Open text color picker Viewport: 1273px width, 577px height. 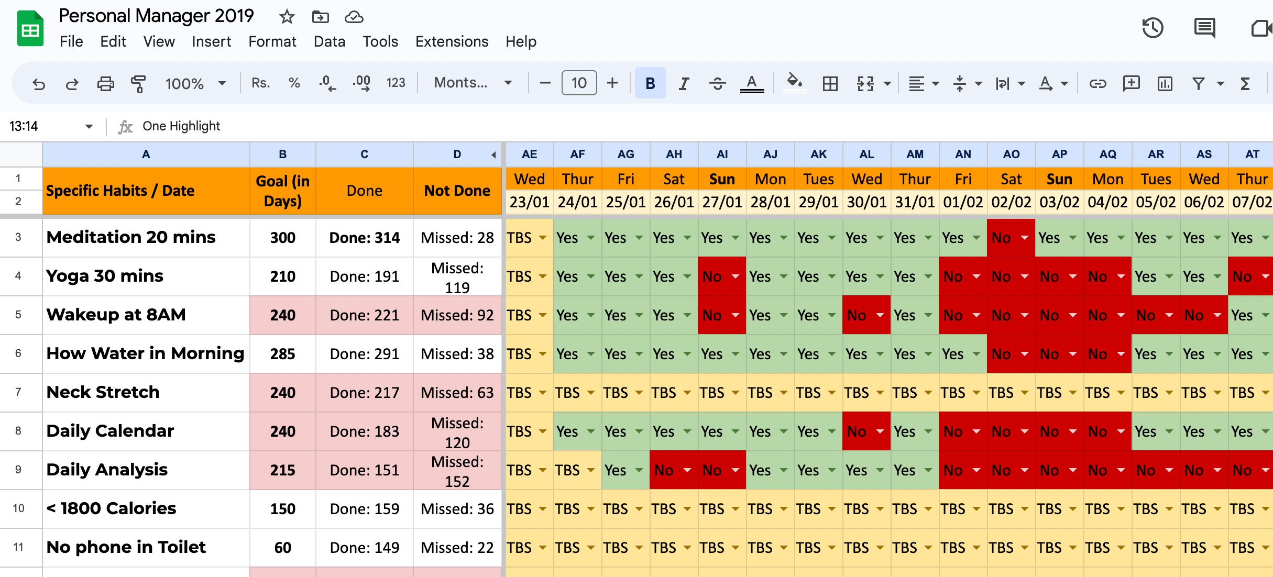752,83
